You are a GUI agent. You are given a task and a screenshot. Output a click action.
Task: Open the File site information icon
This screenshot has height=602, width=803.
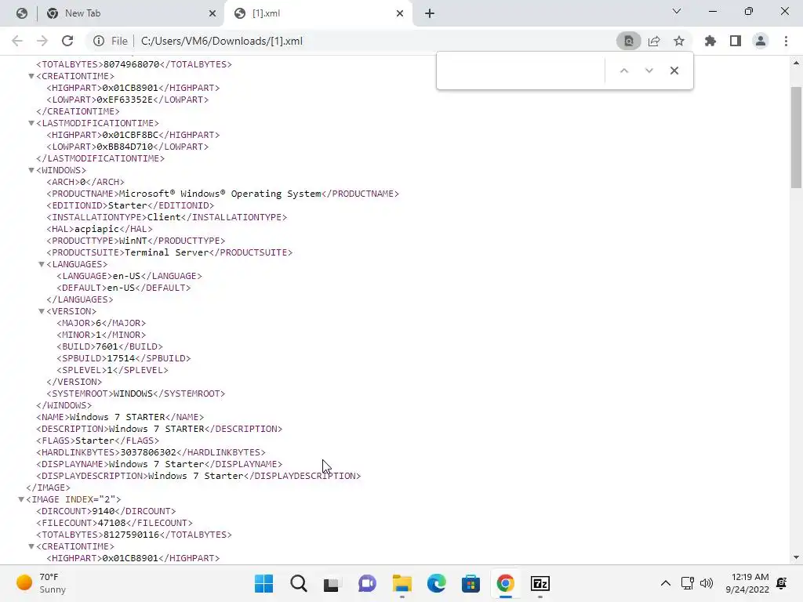[99, 41]
